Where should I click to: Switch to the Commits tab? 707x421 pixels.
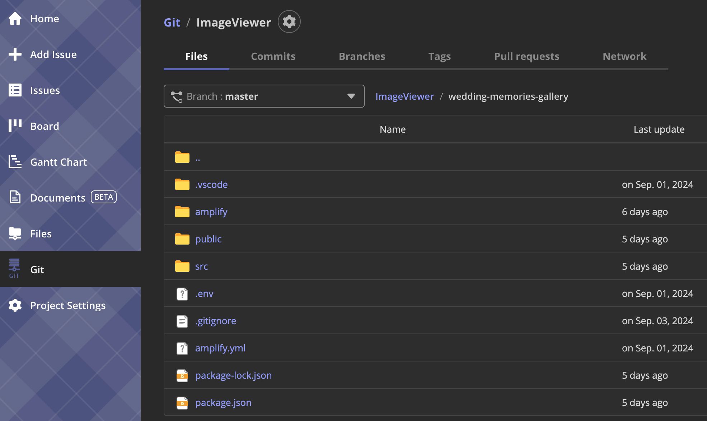tap(273, 56)
